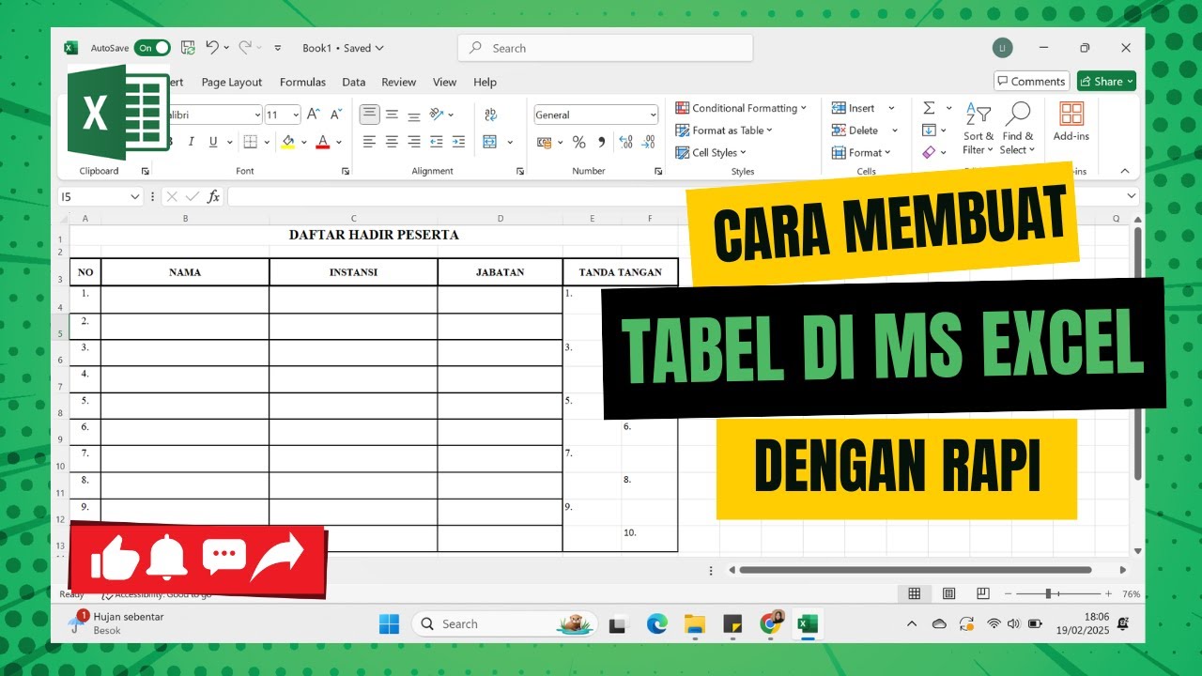Click the AutoSum sigma icon

(929, 108)
